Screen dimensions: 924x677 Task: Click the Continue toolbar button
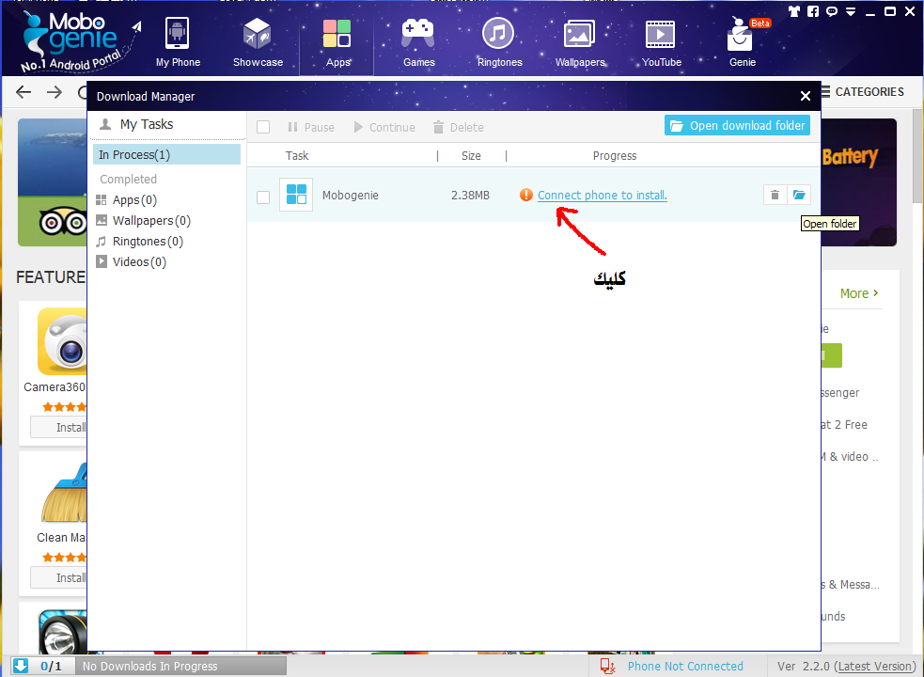tap(384, 127)
